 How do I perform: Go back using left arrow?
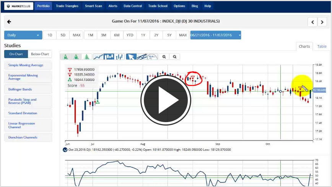pos(9,22)
